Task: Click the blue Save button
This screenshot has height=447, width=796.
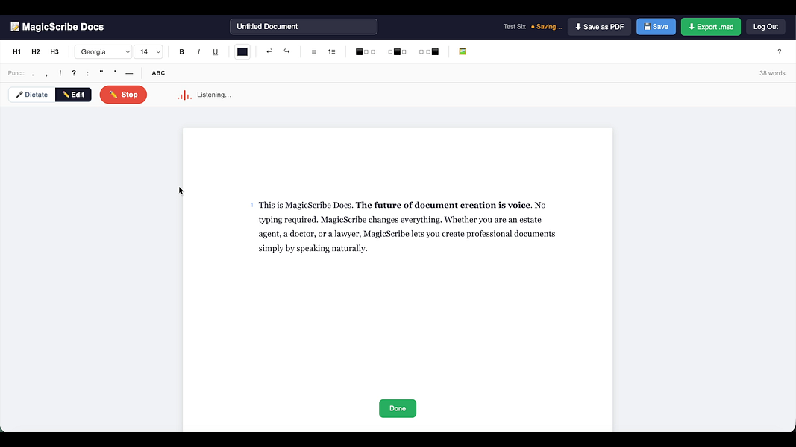Action: [x=656, y=27]
